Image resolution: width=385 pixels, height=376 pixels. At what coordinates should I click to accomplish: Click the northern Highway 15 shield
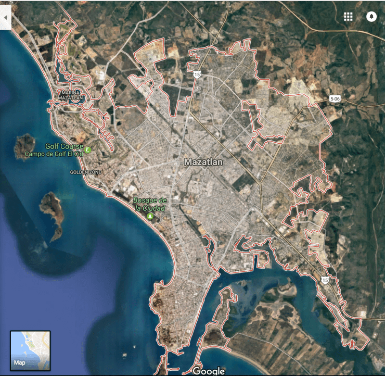coord(197,75)
